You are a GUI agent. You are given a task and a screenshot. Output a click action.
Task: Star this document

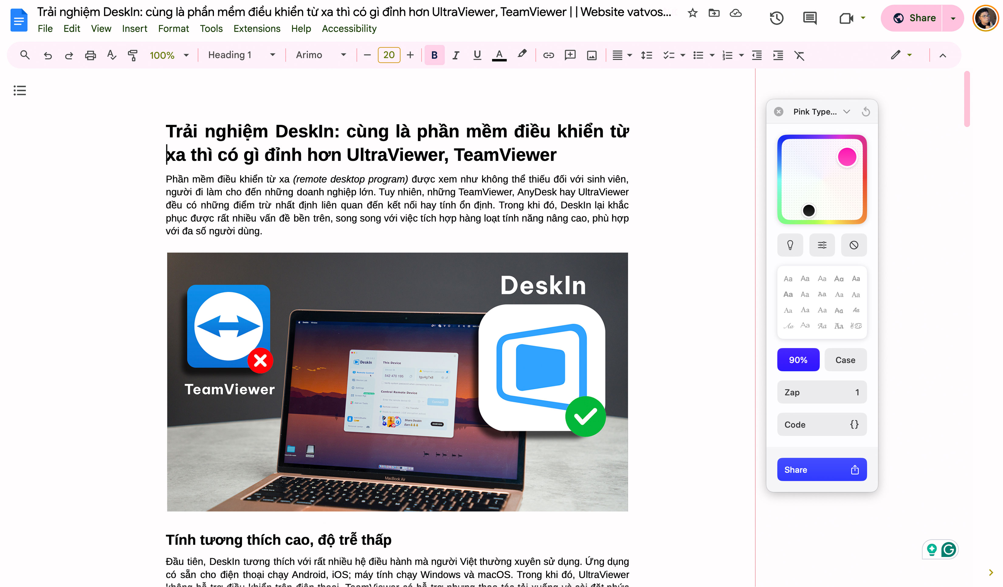tap(693, 13)
